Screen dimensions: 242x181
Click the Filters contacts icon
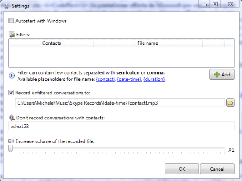[x=12, y=35]
